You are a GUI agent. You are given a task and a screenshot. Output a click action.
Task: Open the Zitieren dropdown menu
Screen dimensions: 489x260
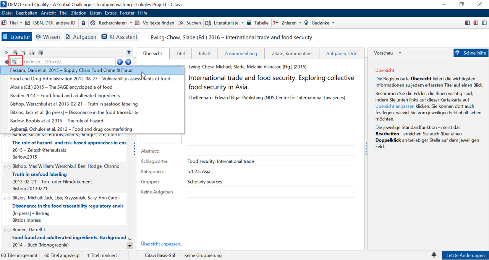point(301,23)
